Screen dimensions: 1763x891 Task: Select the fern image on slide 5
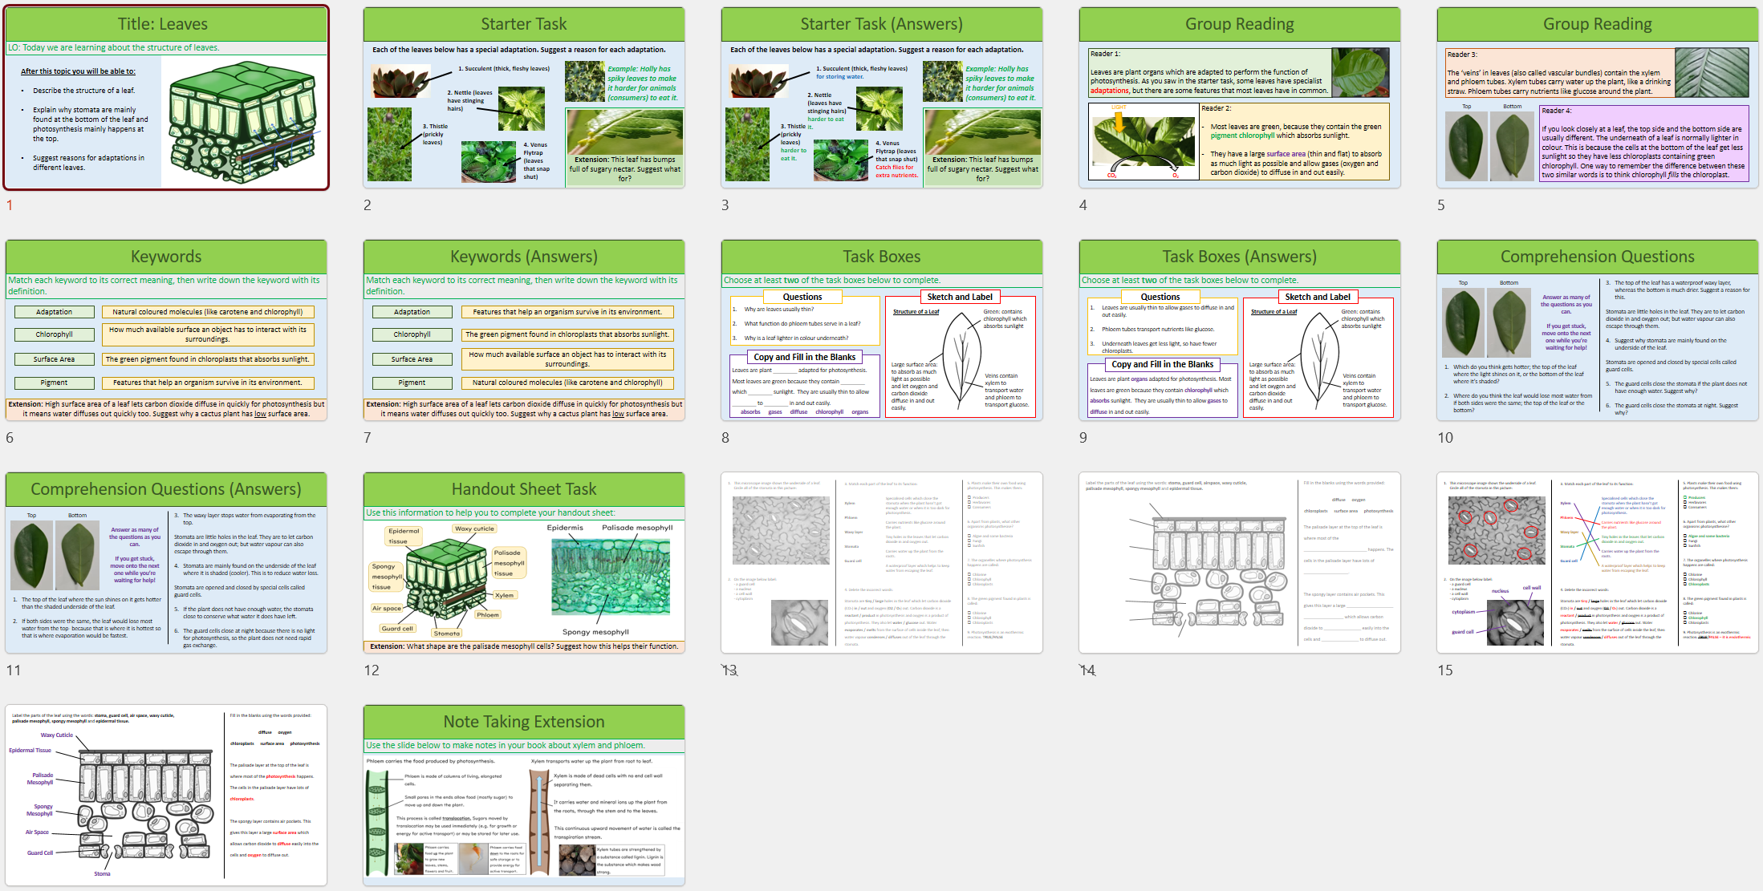(x=1712, y=72)
